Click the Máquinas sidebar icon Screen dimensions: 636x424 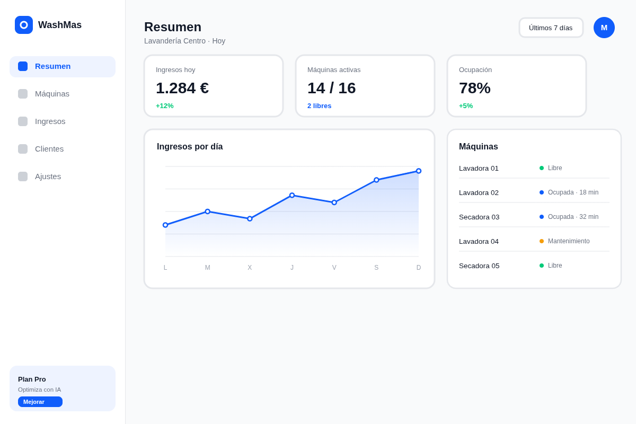(23, 94)
